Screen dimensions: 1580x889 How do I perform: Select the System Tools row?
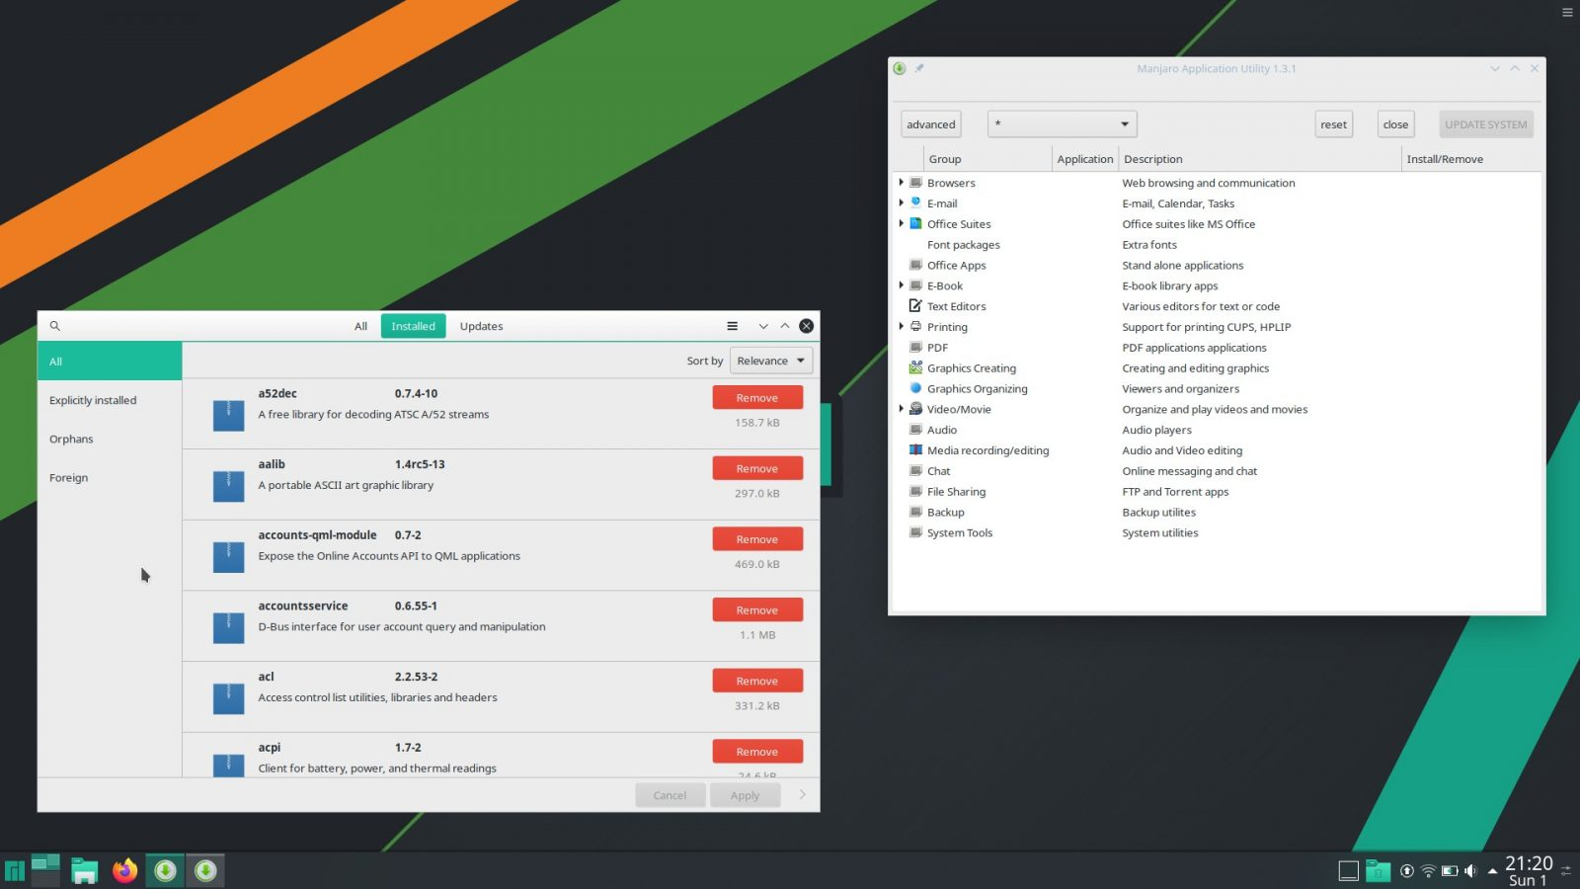click(1217, 532)
